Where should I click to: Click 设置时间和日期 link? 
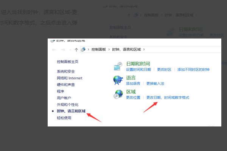tap(138, 69)
